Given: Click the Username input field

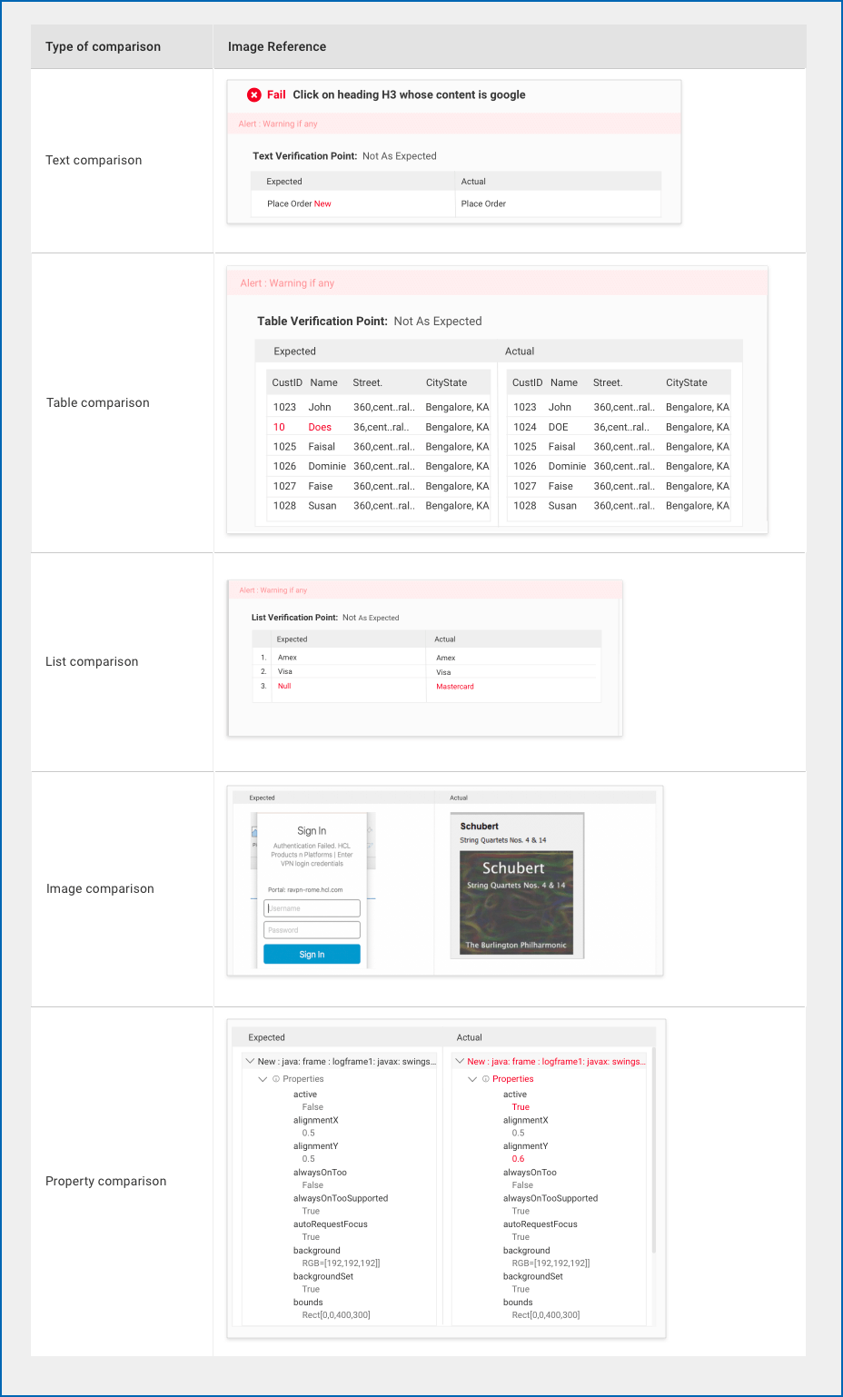Looking at the screenshot, I should point(312,907).
